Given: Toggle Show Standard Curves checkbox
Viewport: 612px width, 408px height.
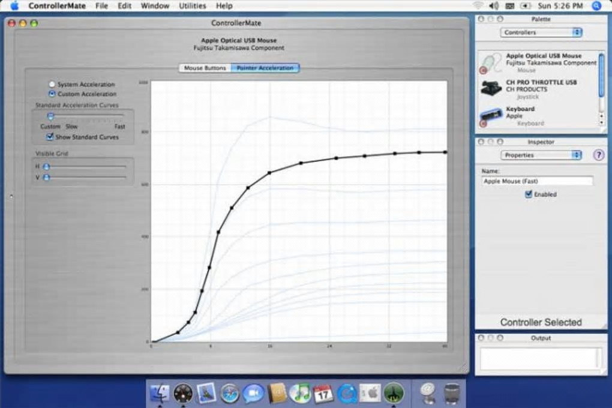Looking at the screenshot, I should click(x=50, y=137).
